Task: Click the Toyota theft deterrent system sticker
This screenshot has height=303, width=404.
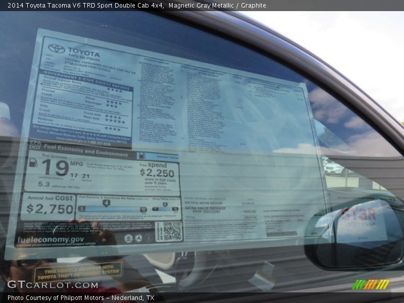Action: (78, 272)
